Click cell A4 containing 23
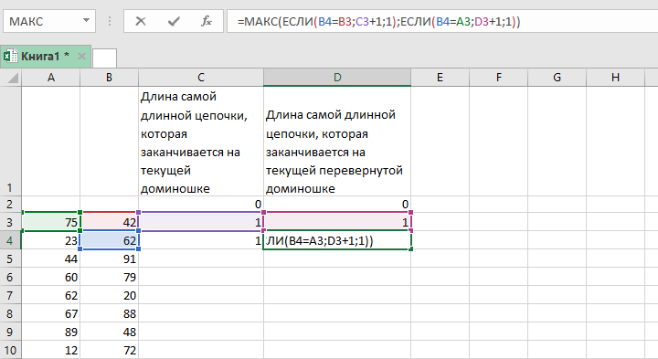Viewport: 658px width, 359px height. click(x=51, y=240)
